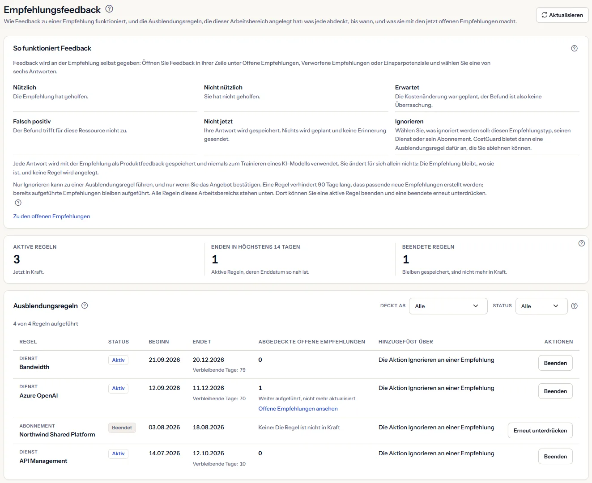Screen dimensions: 592x483
Task: Click the Aktiv badge of Azure OpenAI
Action: [118, 388]
